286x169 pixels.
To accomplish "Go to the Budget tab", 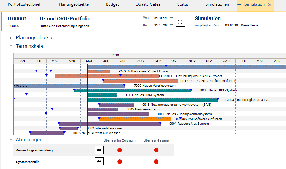I will click(x=112, y=4).
